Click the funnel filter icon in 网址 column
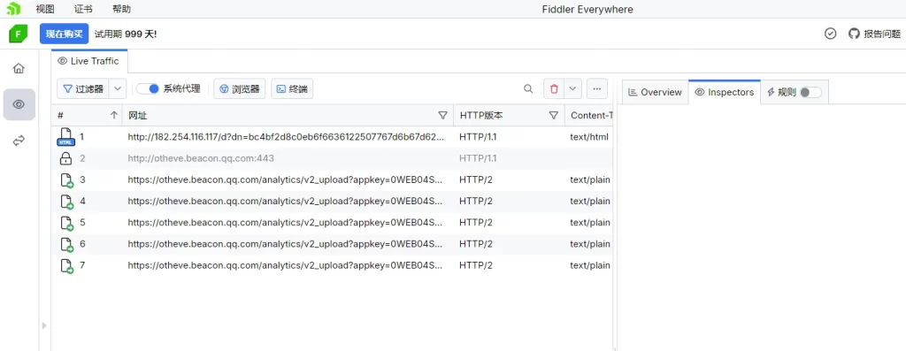Viewport: 906px width, 351px height. click(442, 116)
